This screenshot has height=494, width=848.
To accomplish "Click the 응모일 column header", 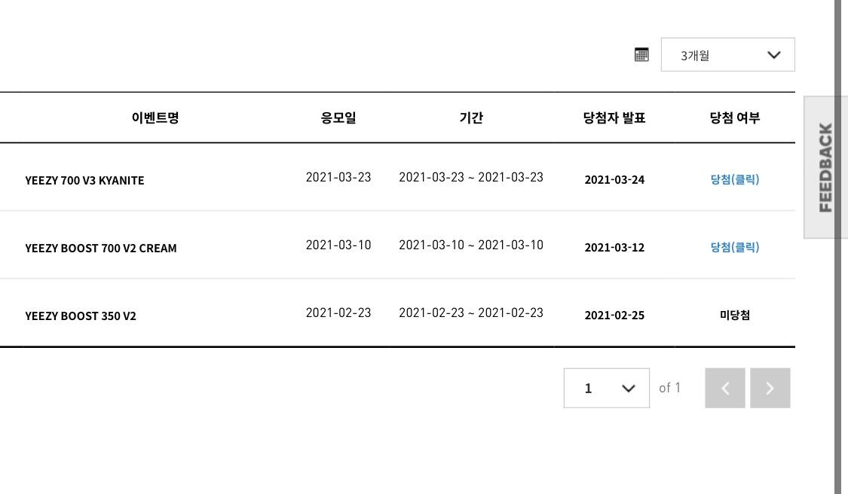I will [x=338, y=117].
